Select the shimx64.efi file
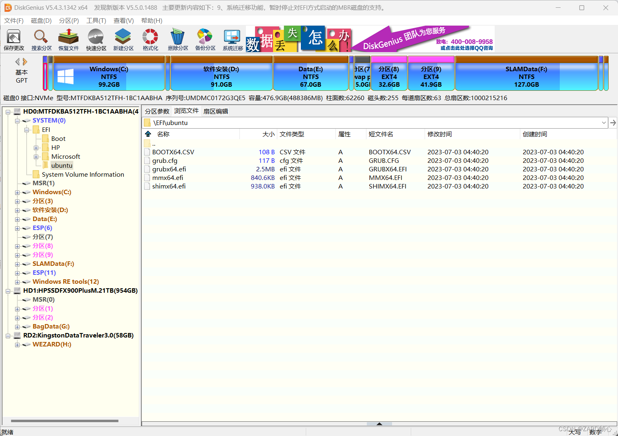This screenshot has height=436, width=618. click(169, 186)
